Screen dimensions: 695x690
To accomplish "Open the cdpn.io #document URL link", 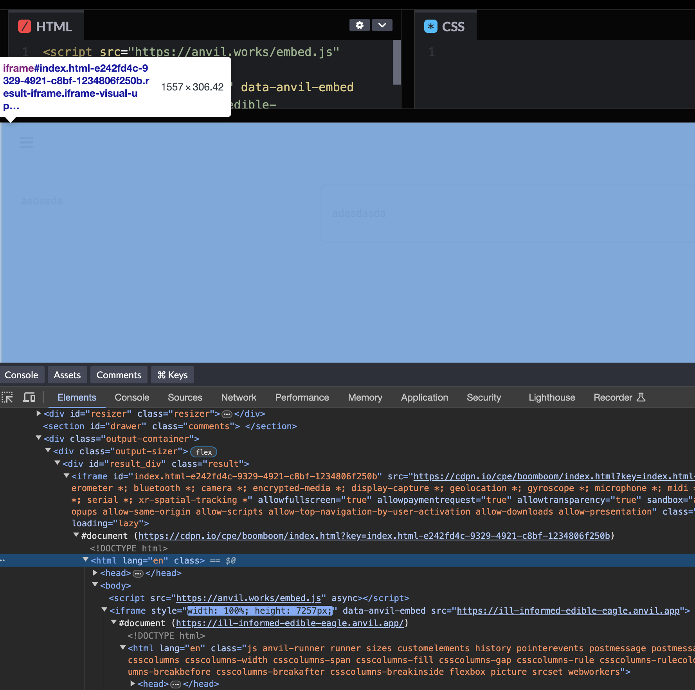I will point(374,536).
